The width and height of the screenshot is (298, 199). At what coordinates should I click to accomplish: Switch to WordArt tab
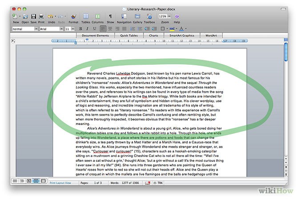[x=211, y=35]
